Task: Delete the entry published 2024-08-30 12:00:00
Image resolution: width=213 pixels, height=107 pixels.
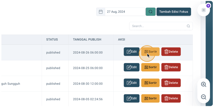Action: (171, 83)
